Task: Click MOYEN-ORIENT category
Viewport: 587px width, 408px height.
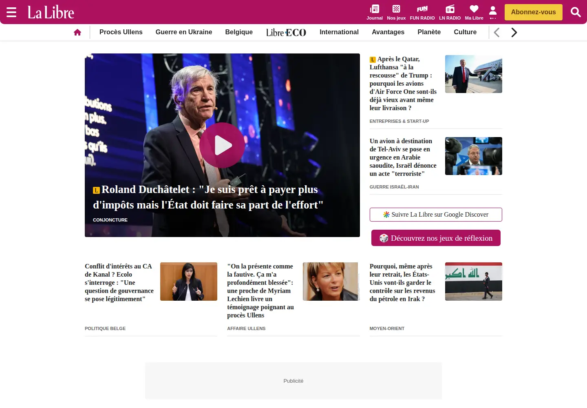Action: pyautogui.click(x=387, y=328)
